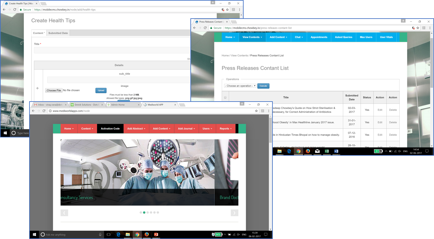Screen dimensions: 434x239
Task: Expand View Contents dropdown menu
Action: click(252, 37)
